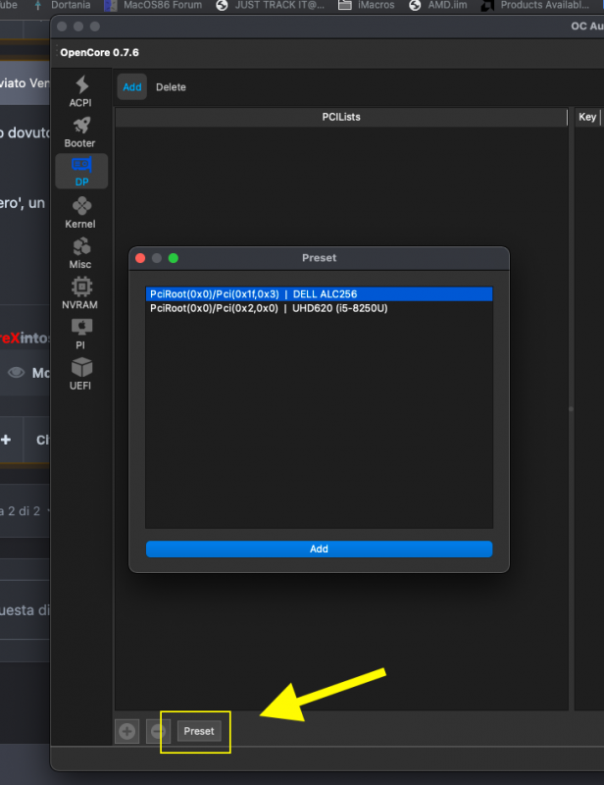Select the UHD620 (i5-8250U) preset row
This screenshot has height=785, width=604.
click(319, 308)
